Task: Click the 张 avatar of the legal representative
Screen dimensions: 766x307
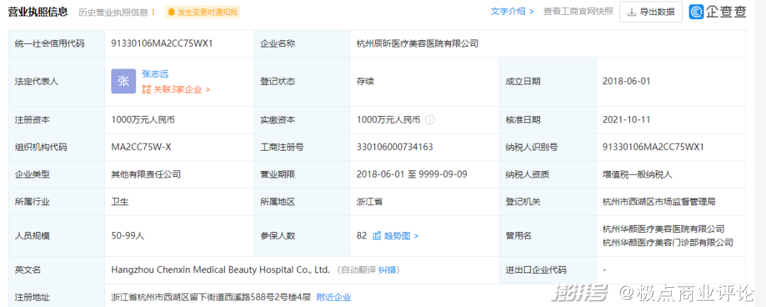Action: (123, 81)
